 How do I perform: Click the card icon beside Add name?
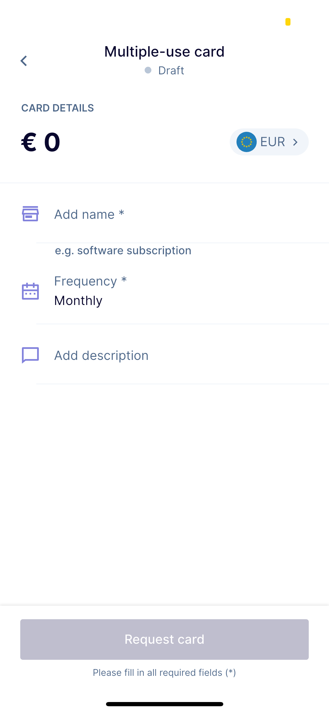(x=30, y=214)
